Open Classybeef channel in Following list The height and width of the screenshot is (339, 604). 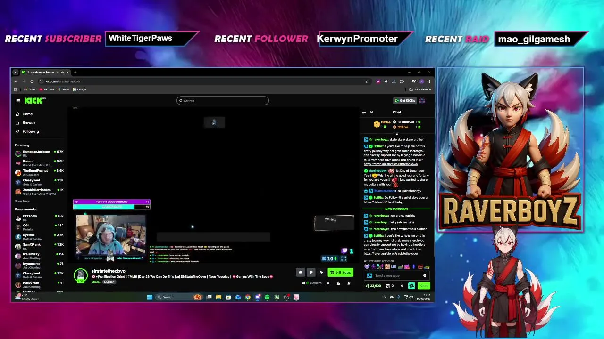(39, 182)
